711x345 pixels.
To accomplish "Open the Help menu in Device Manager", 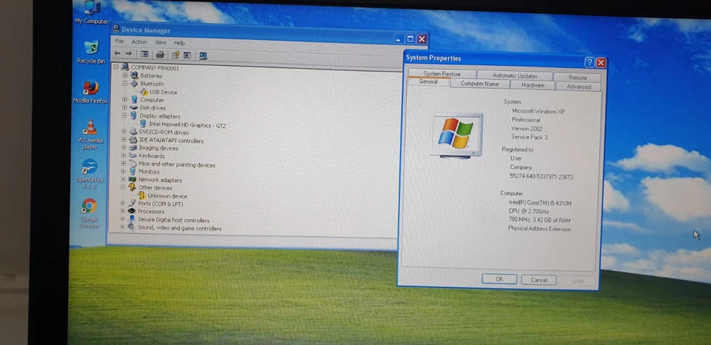I will [179, 43].
